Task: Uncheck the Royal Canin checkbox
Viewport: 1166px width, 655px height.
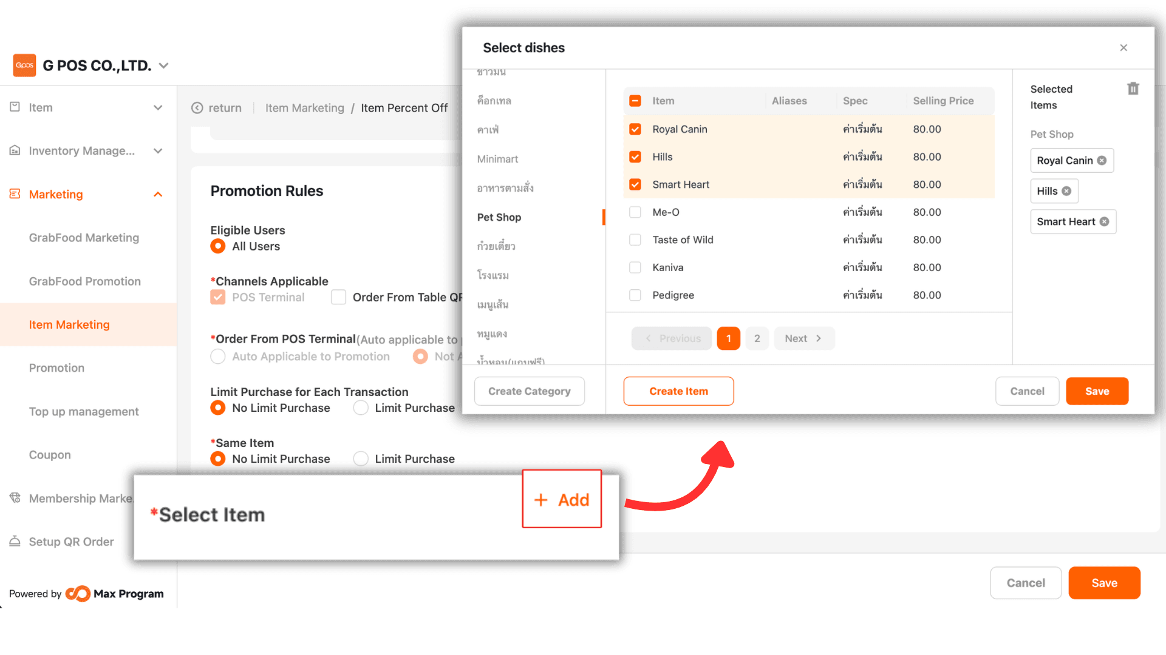Action: coord(635,129)
